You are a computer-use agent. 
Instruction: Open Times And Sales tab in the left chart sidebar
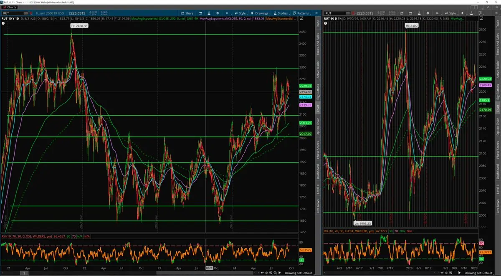point(318,44)
